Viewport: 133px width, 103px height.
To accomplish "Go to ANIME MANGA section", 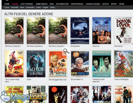I will coord(41,4).
